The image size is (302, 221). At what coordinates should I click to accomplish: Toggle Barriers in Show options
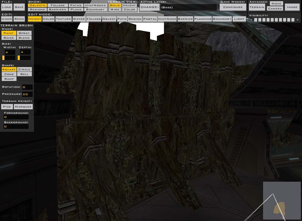pos(58,9)
